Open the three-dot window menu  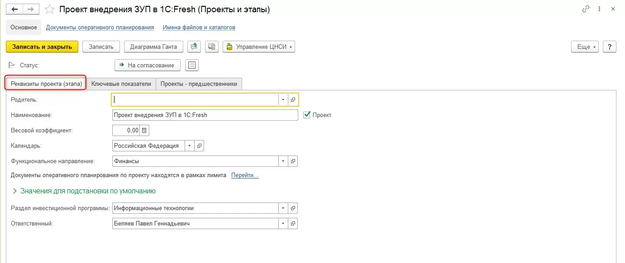(600, 9)
